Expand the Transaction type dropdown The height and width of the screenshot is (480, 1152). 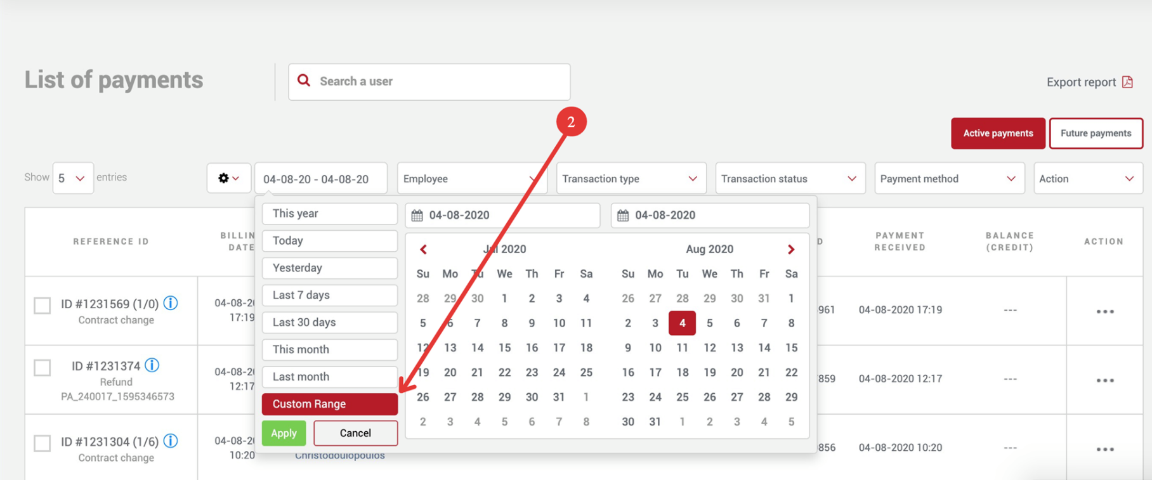[x=629, y=179]
